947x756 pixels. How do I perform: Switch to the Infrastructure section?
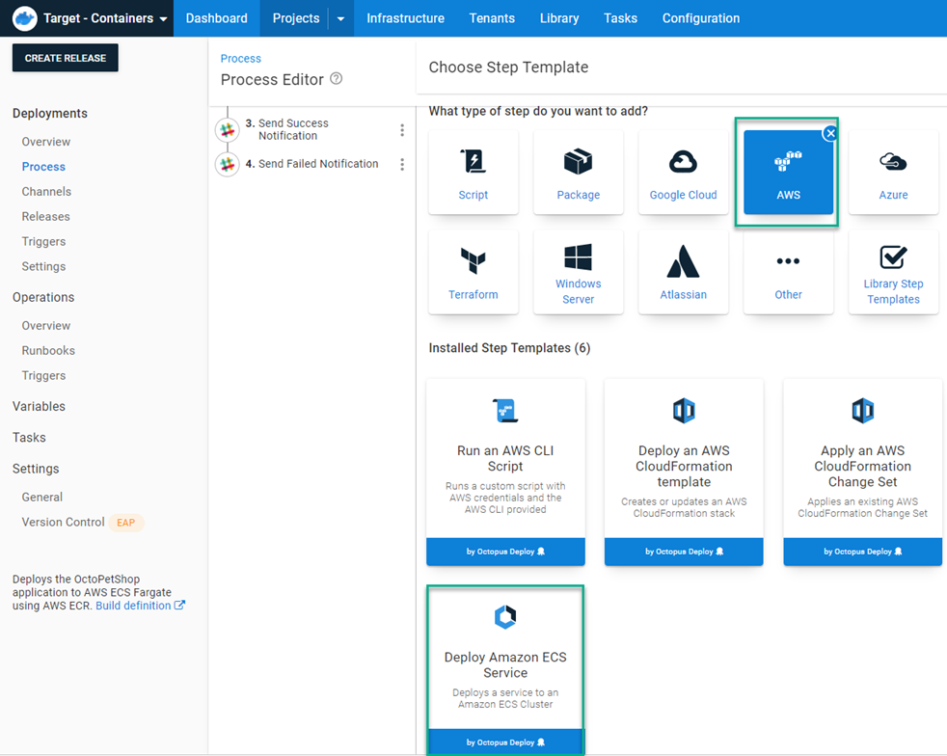click(405, 17)
